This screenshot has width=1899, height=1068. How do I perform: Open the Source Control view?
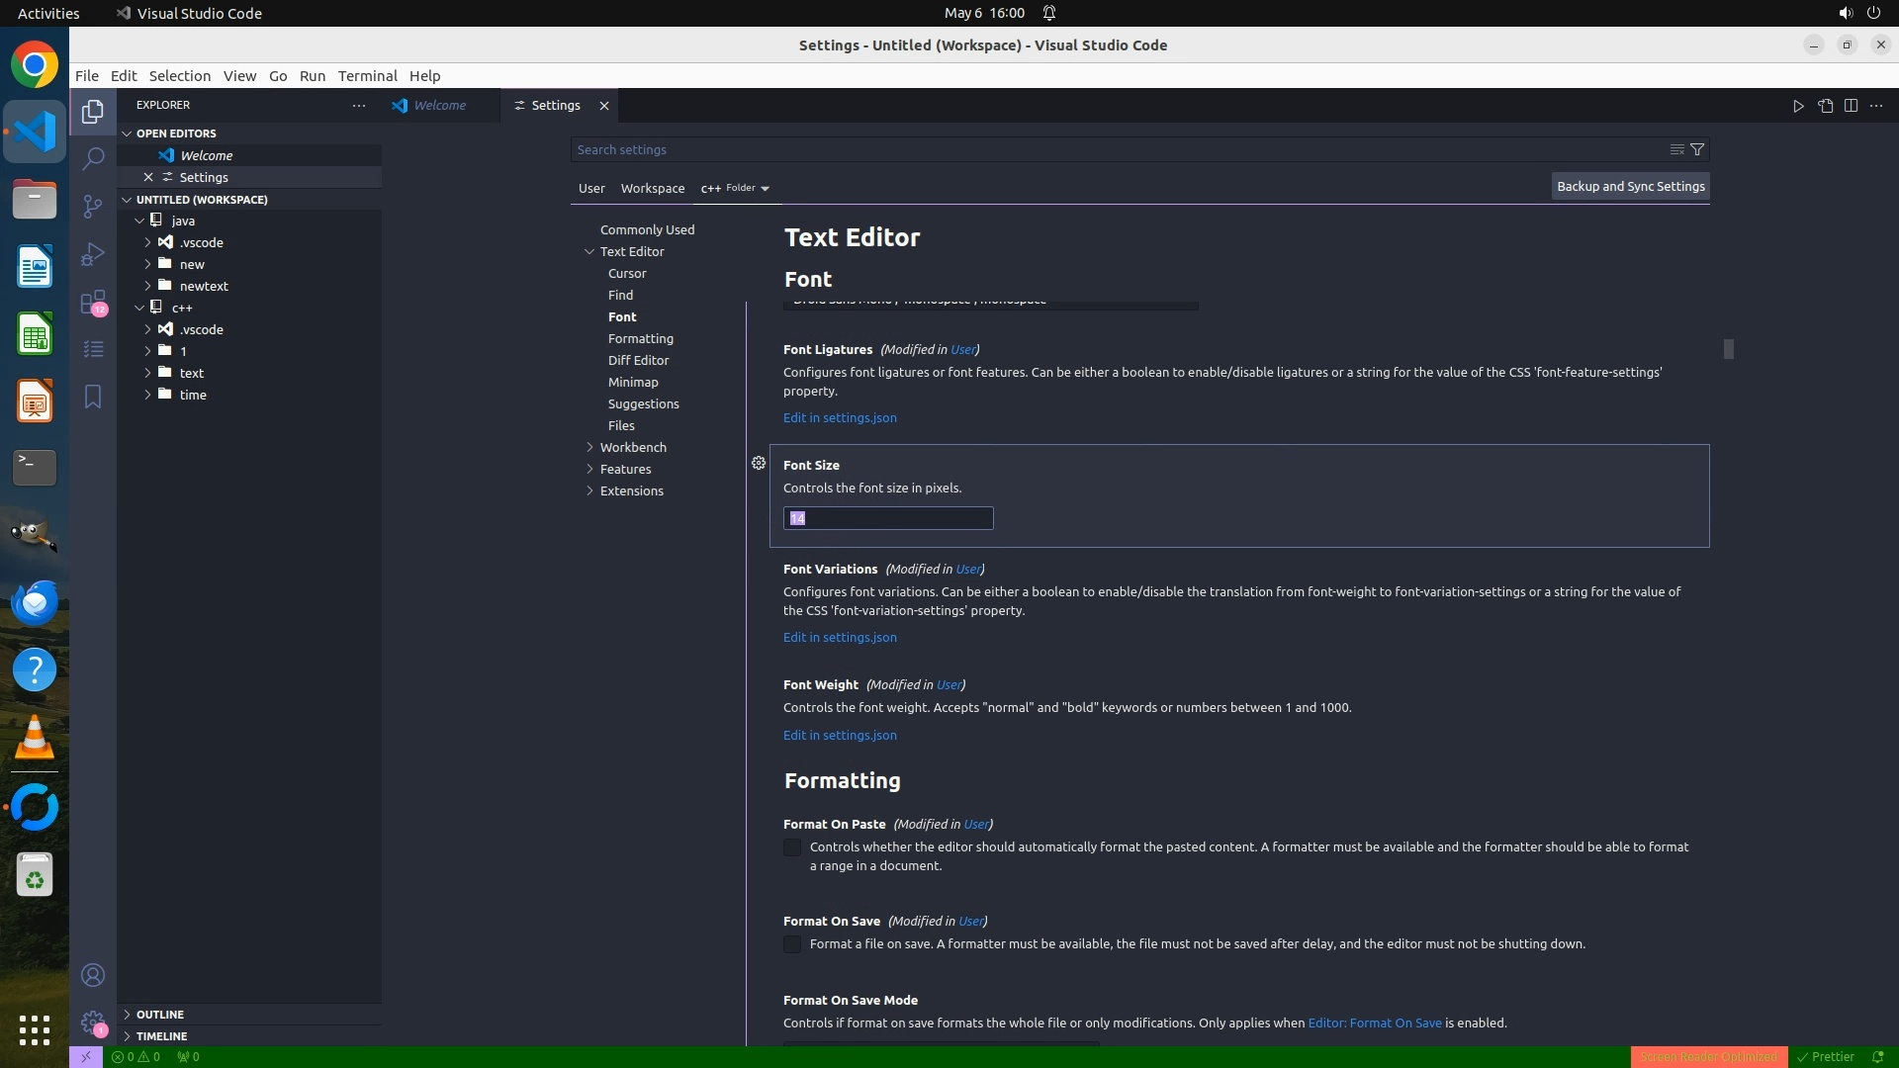[93, 206]
